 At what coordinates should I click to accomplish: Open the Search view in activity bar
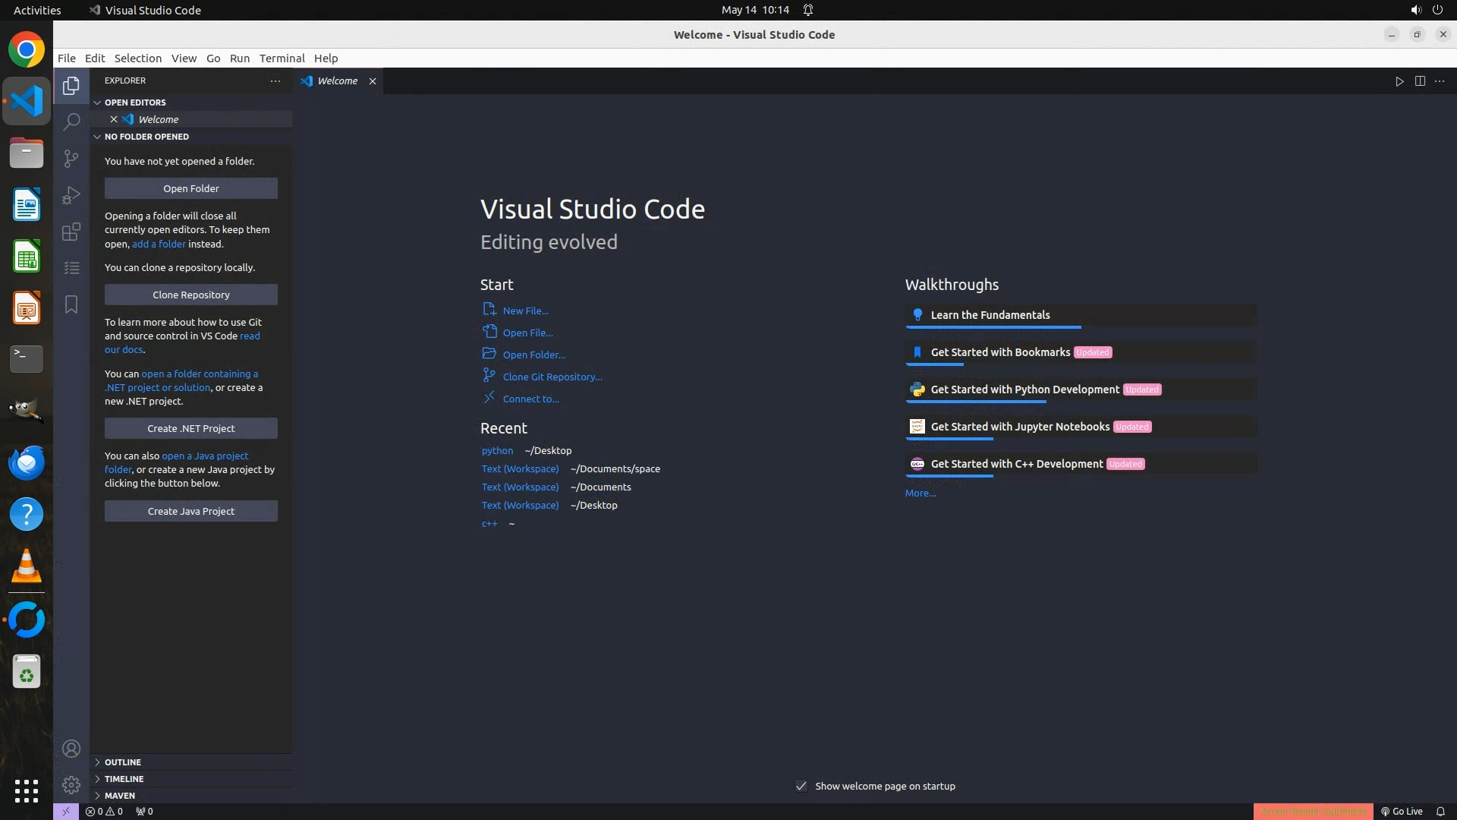[71, 121]
